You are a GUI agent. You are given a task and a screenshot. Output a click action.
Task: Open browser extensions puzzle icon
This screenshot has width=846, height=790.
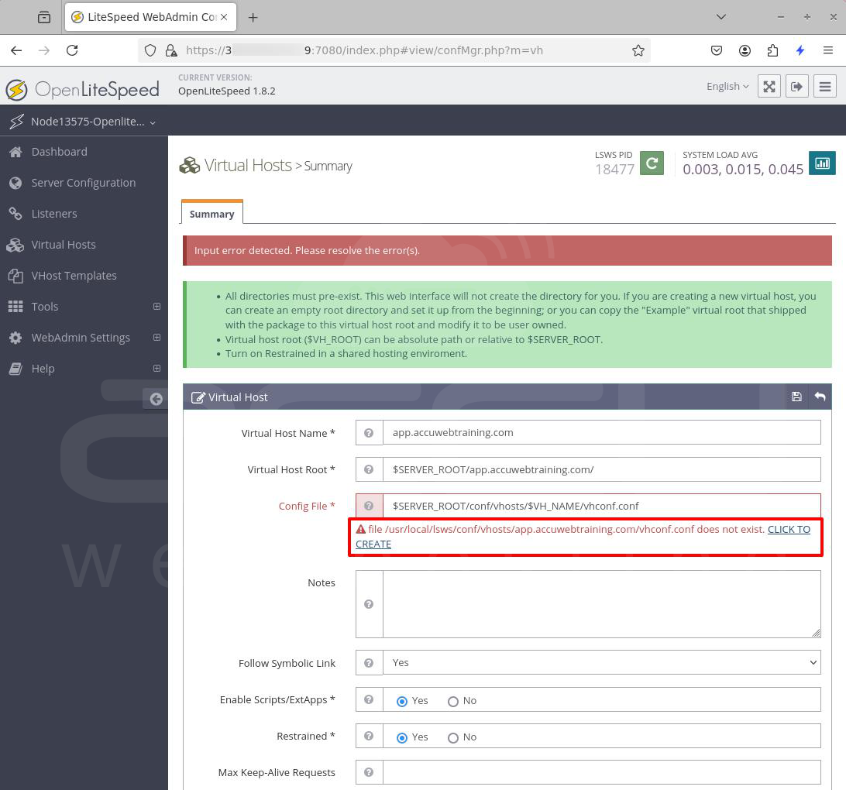[772, 50]
